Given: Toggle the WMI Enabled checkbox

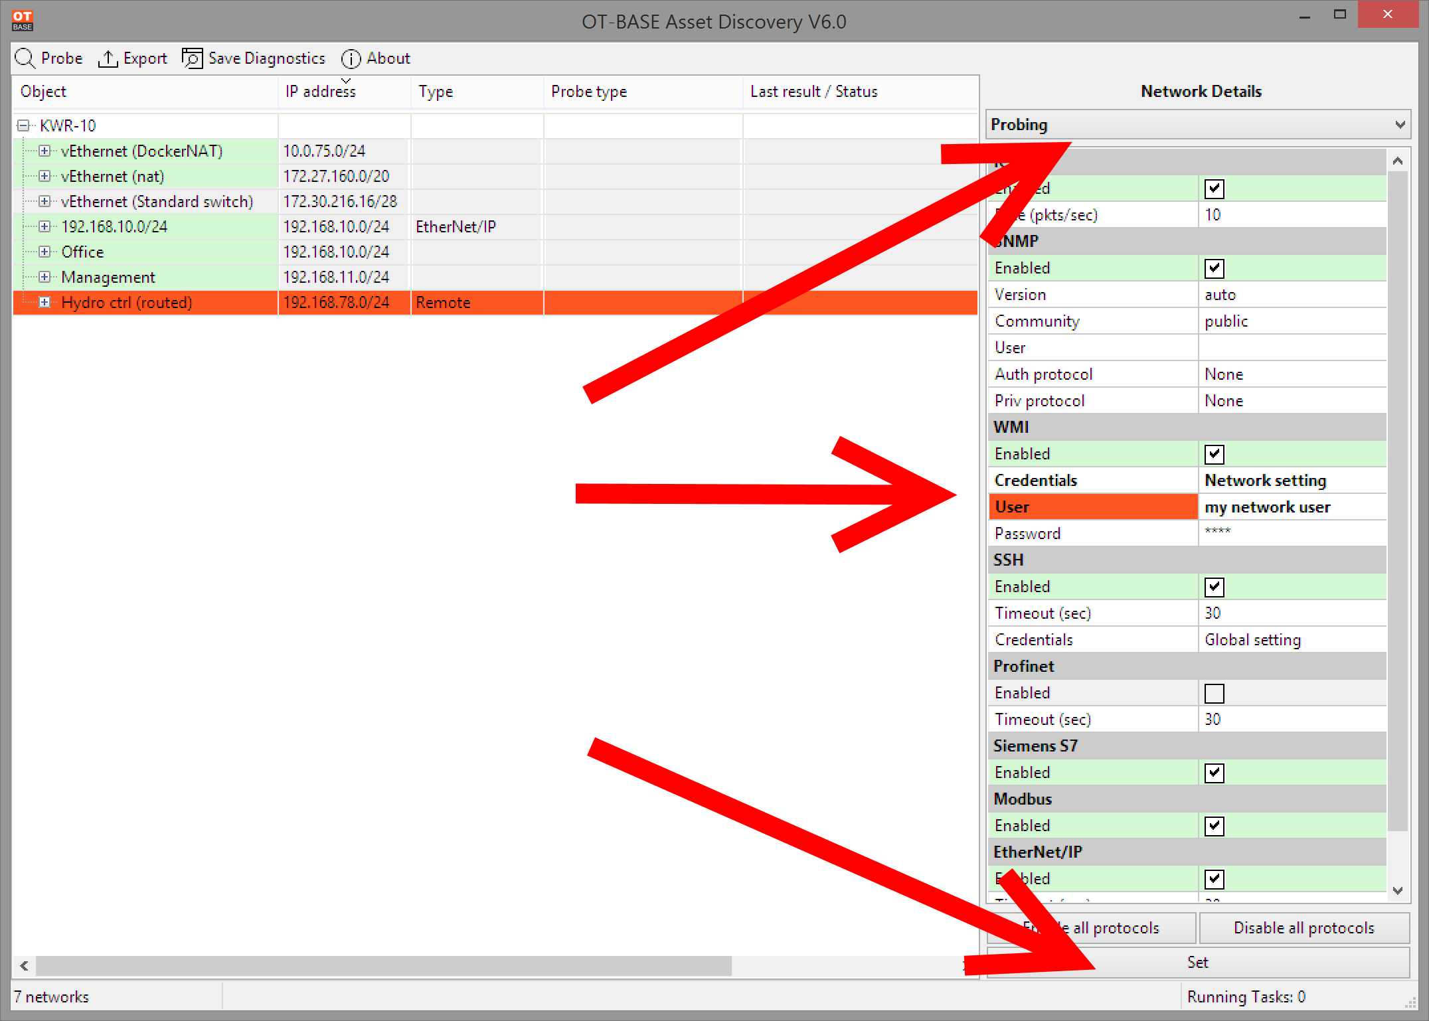Looking at the screenshot, I should click(x=1214, y=454).
